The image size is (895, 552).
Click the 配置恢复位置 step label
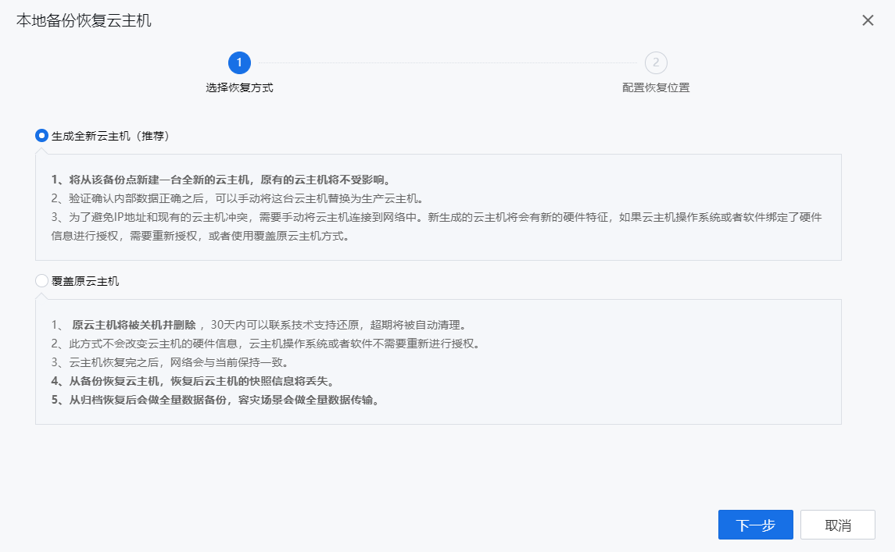pyautogui.click(x=656, y=87)
